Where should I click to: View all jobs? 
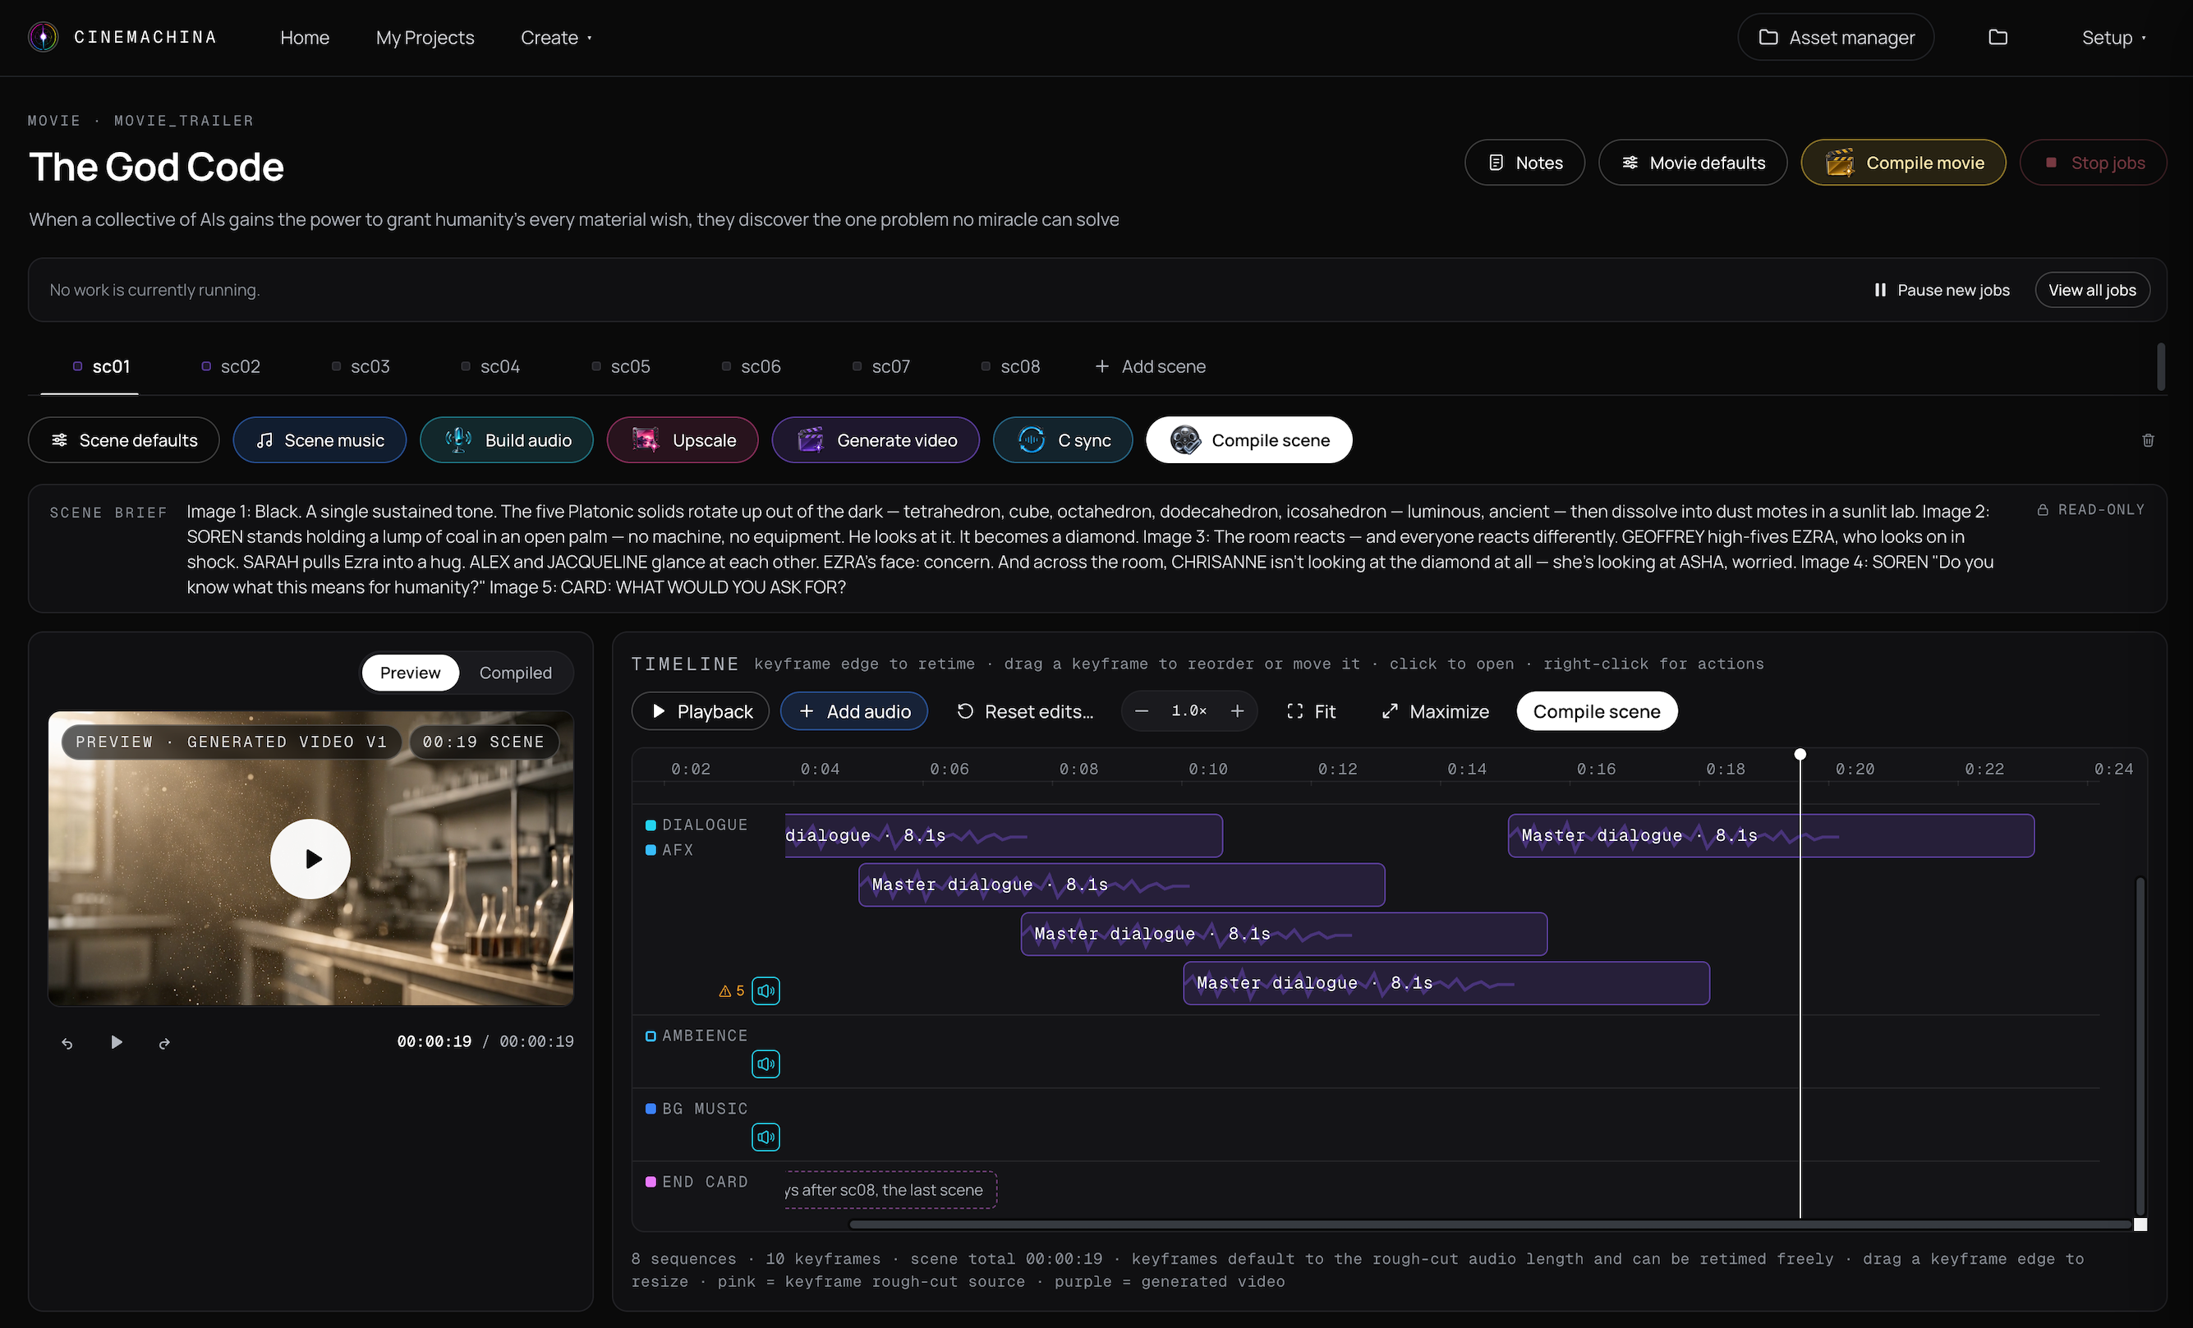pos(2091,290)
